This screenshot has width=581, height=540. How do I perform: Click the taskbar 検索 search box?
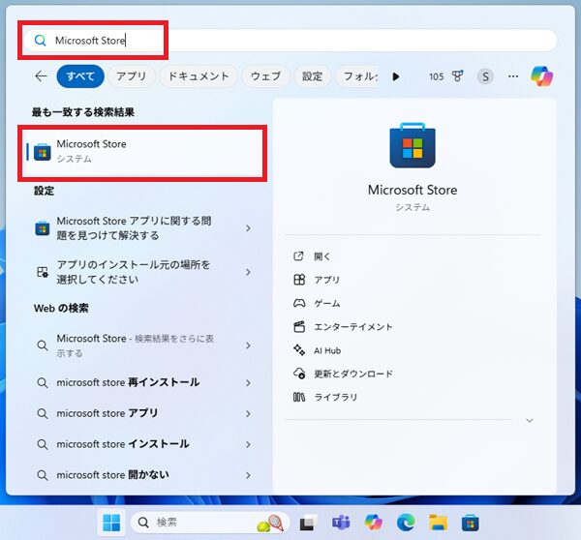pyautogui.click(x=210, y=523)
